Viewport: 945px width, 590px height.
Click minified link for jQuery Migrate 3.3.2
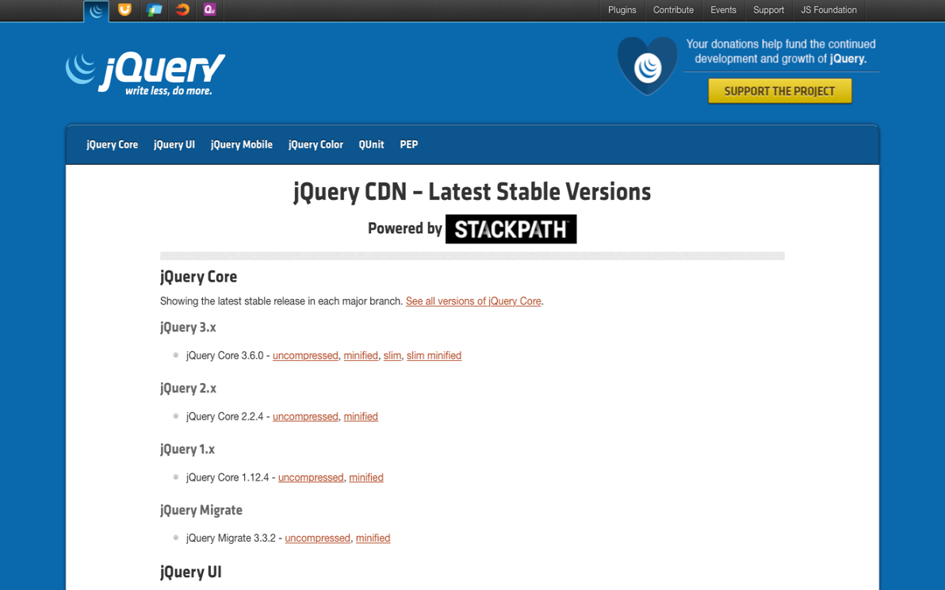[x=373, y=538]
